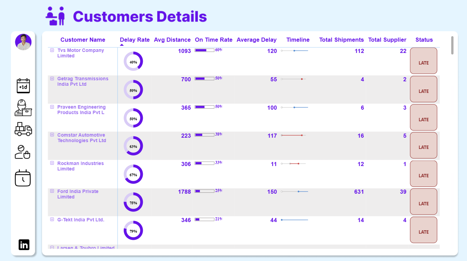Click the Ford India timeline sparkline
Image resolution: width=467 pixels, height=261 pixels.
pos(294,192)
